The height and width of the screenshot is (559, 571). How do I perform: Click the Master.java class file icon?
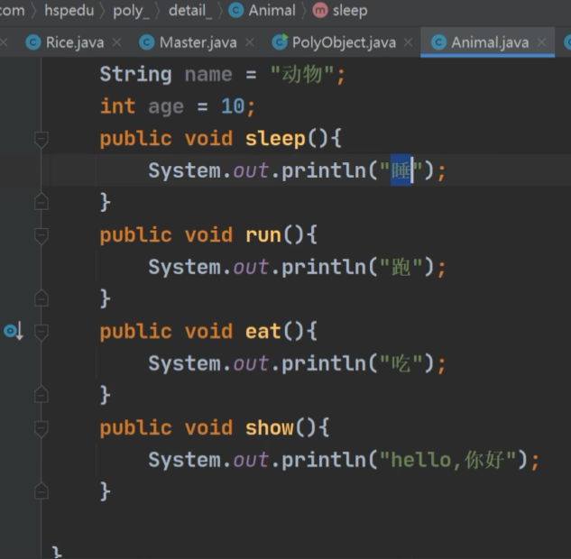[x=147, y=42]
